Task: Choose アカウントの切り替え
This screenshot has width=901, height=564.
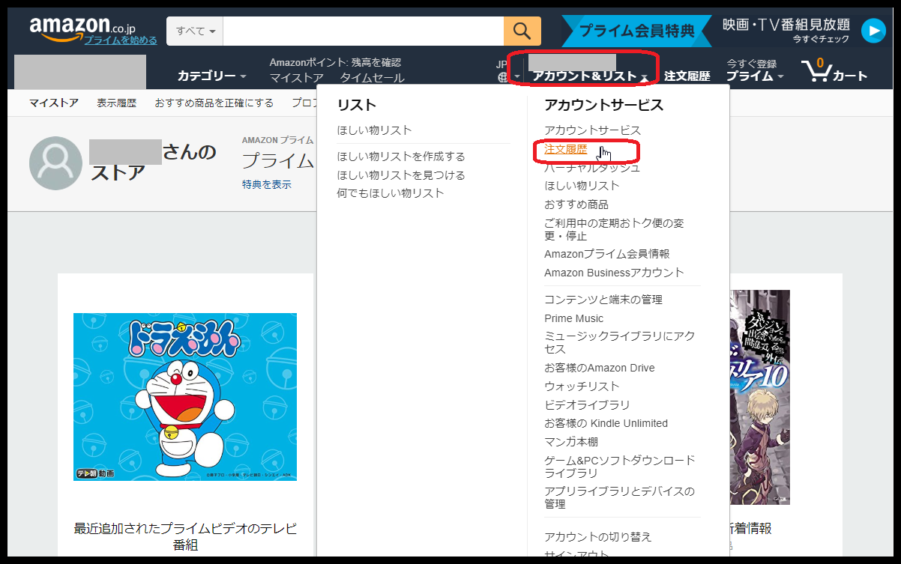Action: [x=598, y=536]
